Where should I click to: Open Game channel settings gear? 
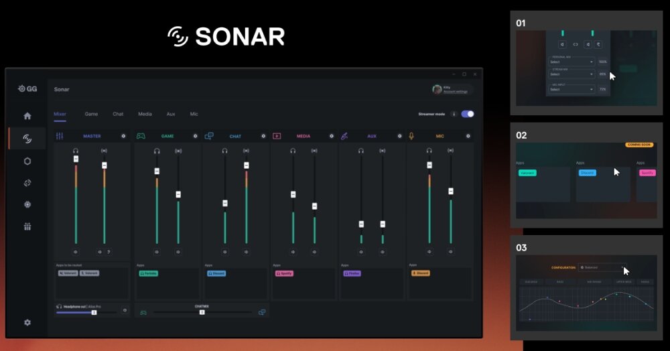tap(195, 136)
